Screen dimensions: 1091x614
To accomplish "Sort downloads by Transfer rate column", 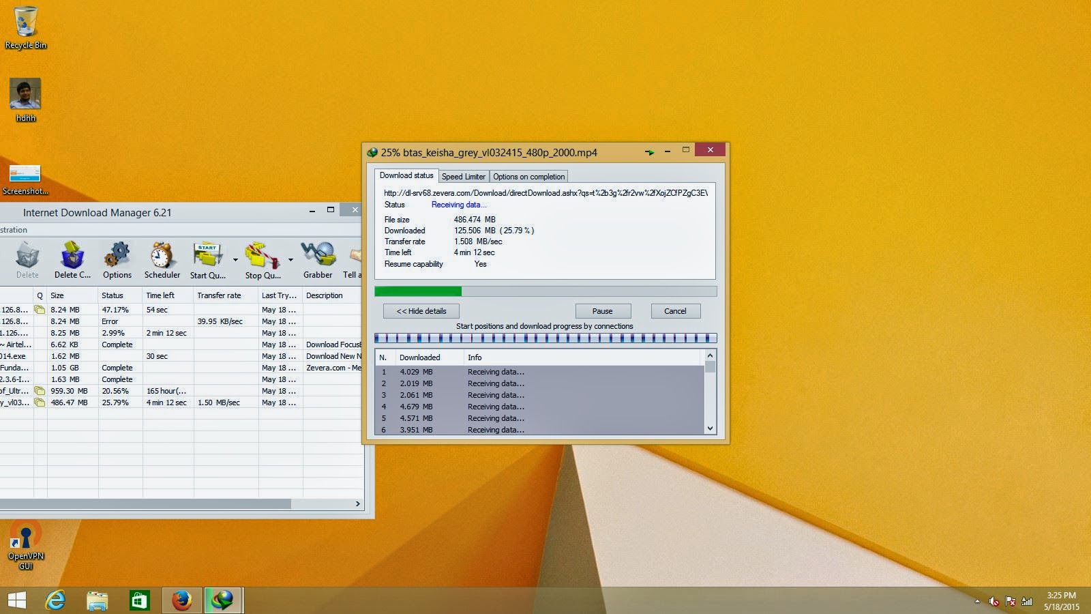I will [x=219, y=295].
